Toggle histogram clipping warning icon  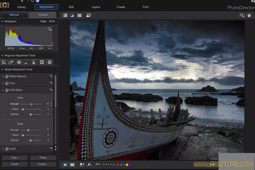click(x=50, y=29)
